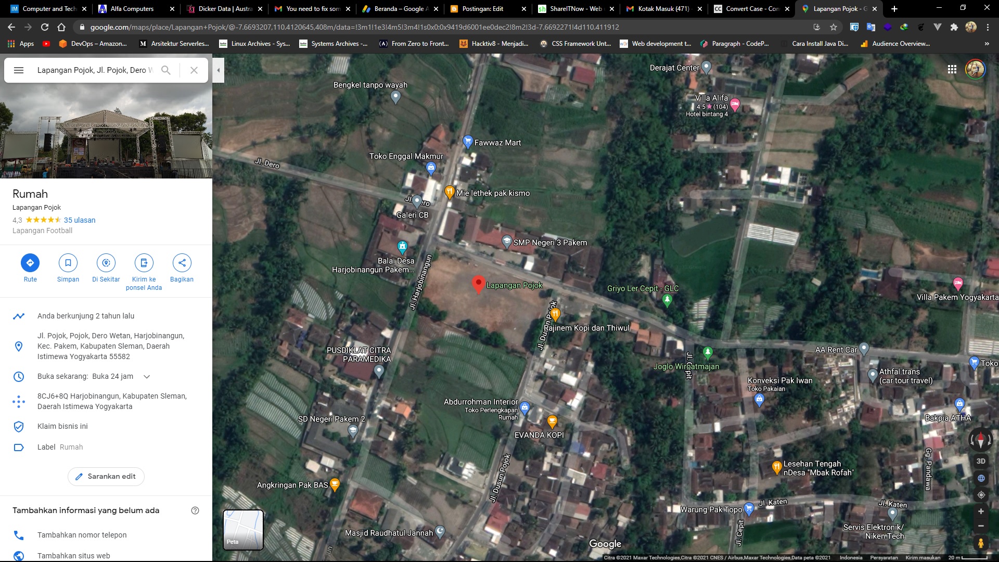Click the Tambahkan nomor telepon phone icon
Viewport: 999px width, 562px height.
pos(19,535)
